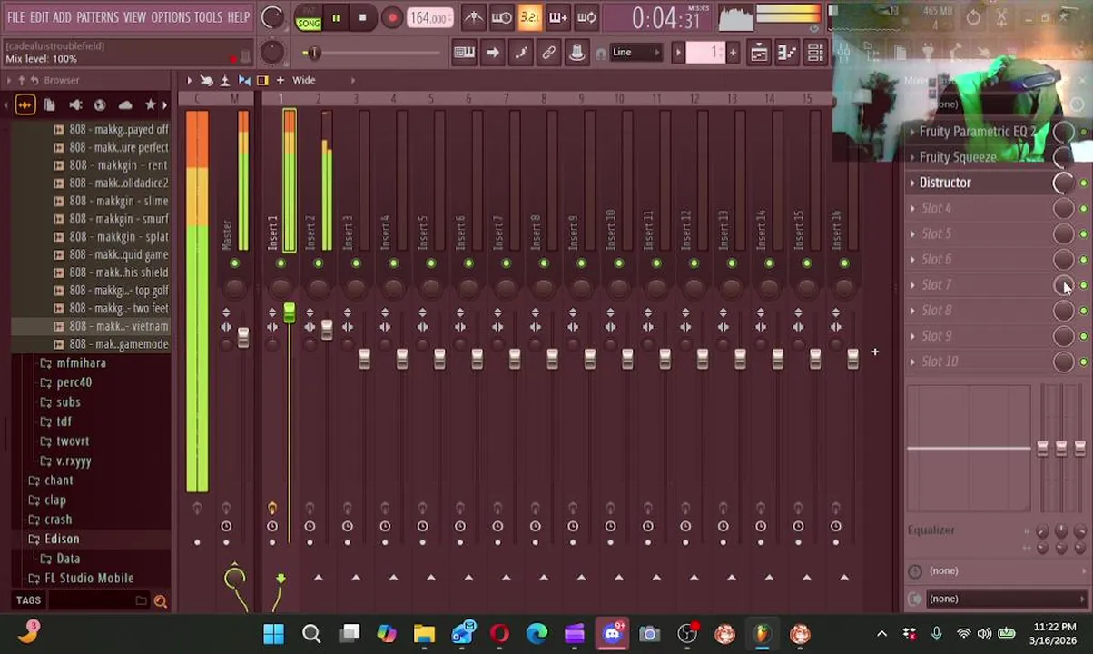Open the playlist view icon

[759, 53]
